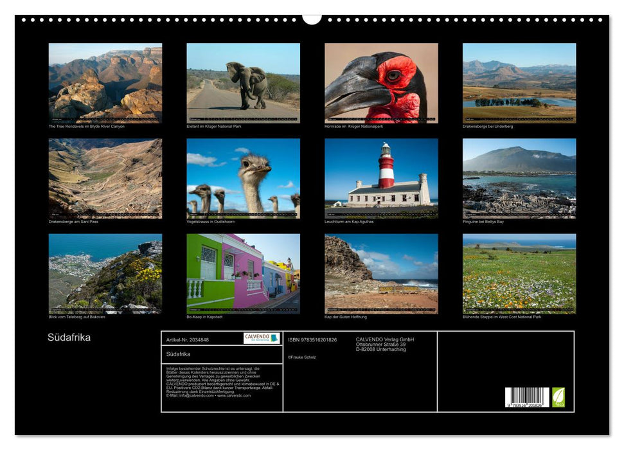Click the large Südafrika title text
The image size is (624, 450).
69,337
